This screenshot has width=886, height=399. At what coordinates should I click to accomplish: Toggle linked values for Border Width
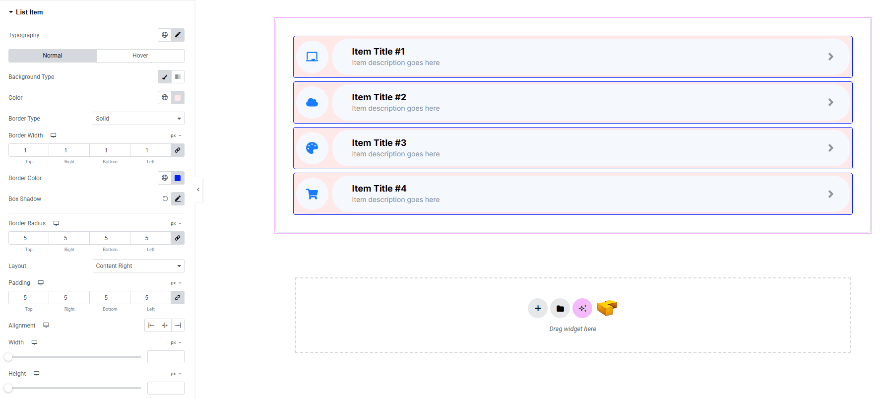[x=178, y=150]
